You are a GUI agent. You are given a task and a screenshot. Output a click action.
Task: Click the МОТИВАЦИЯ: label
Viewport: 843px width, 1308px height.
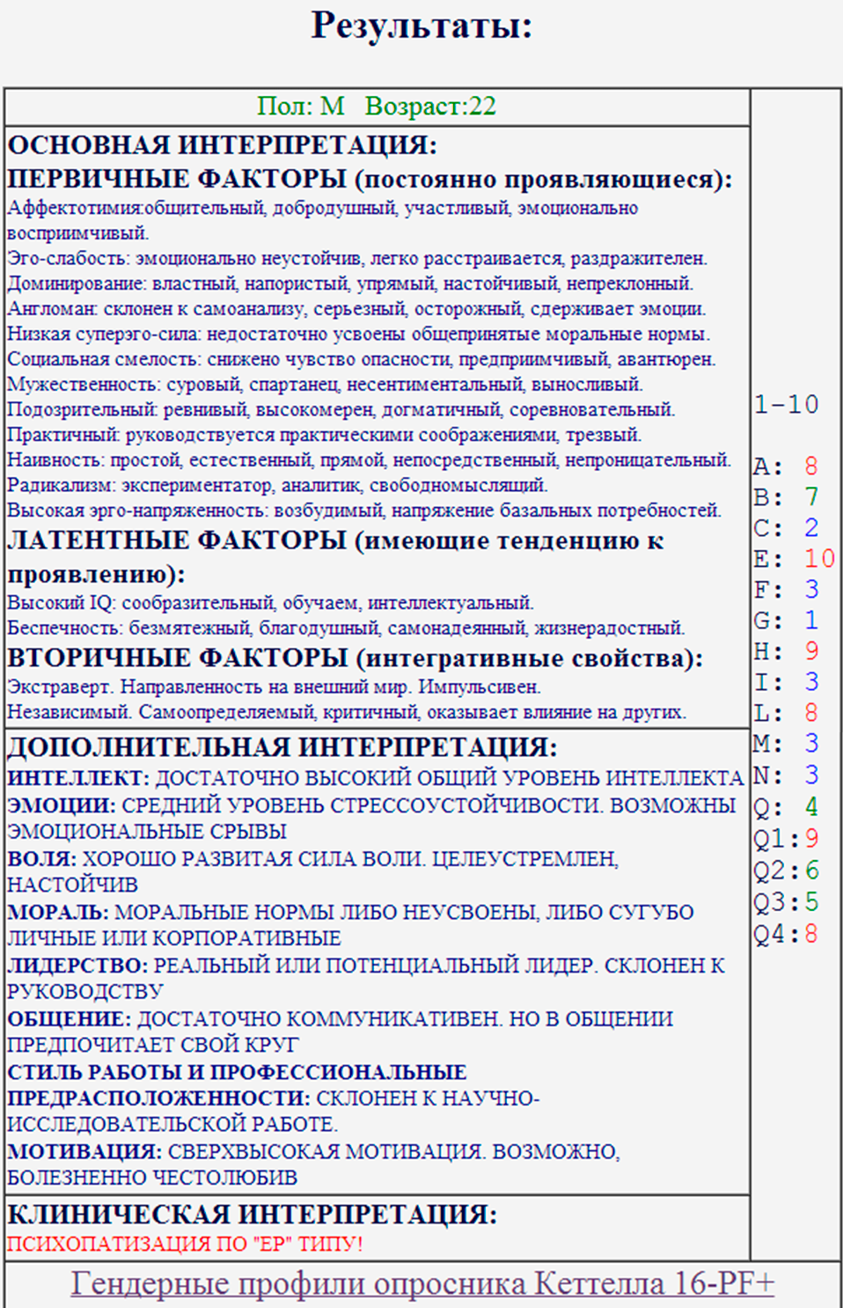(84, 1151)
